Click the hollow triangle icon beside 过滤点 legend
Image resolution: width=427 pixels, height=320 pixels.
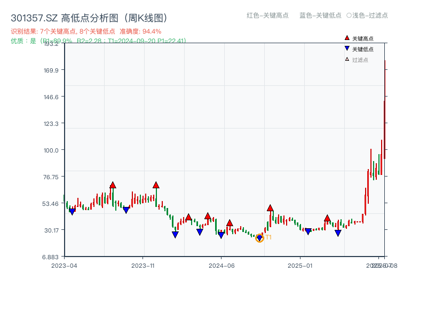click(347, 59)
